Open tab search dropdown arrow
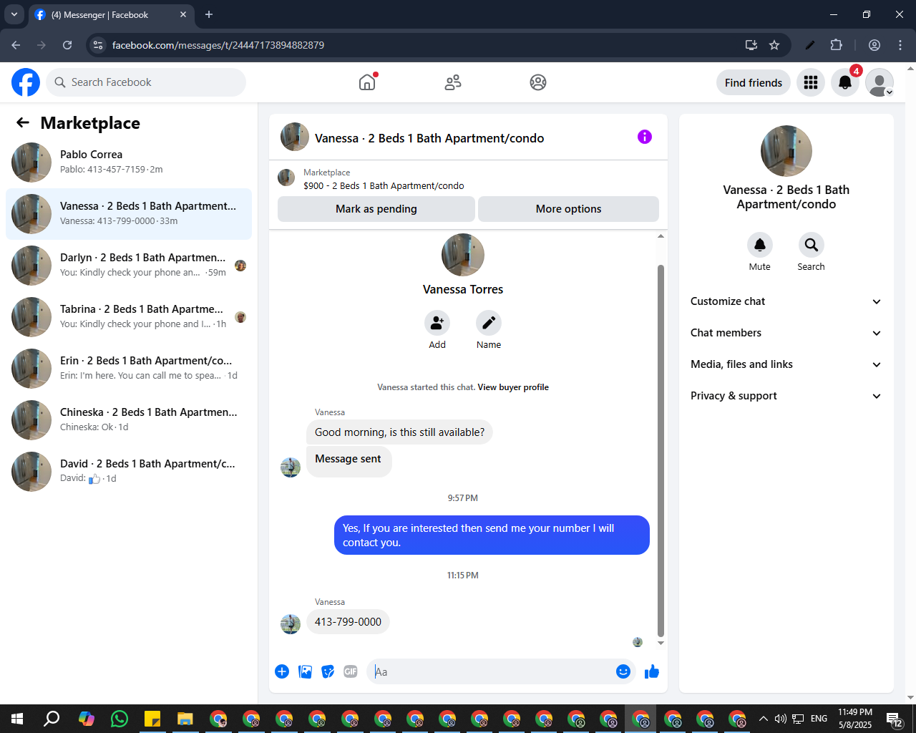This screenshot has height=733, width=916. tap(14, 14)
